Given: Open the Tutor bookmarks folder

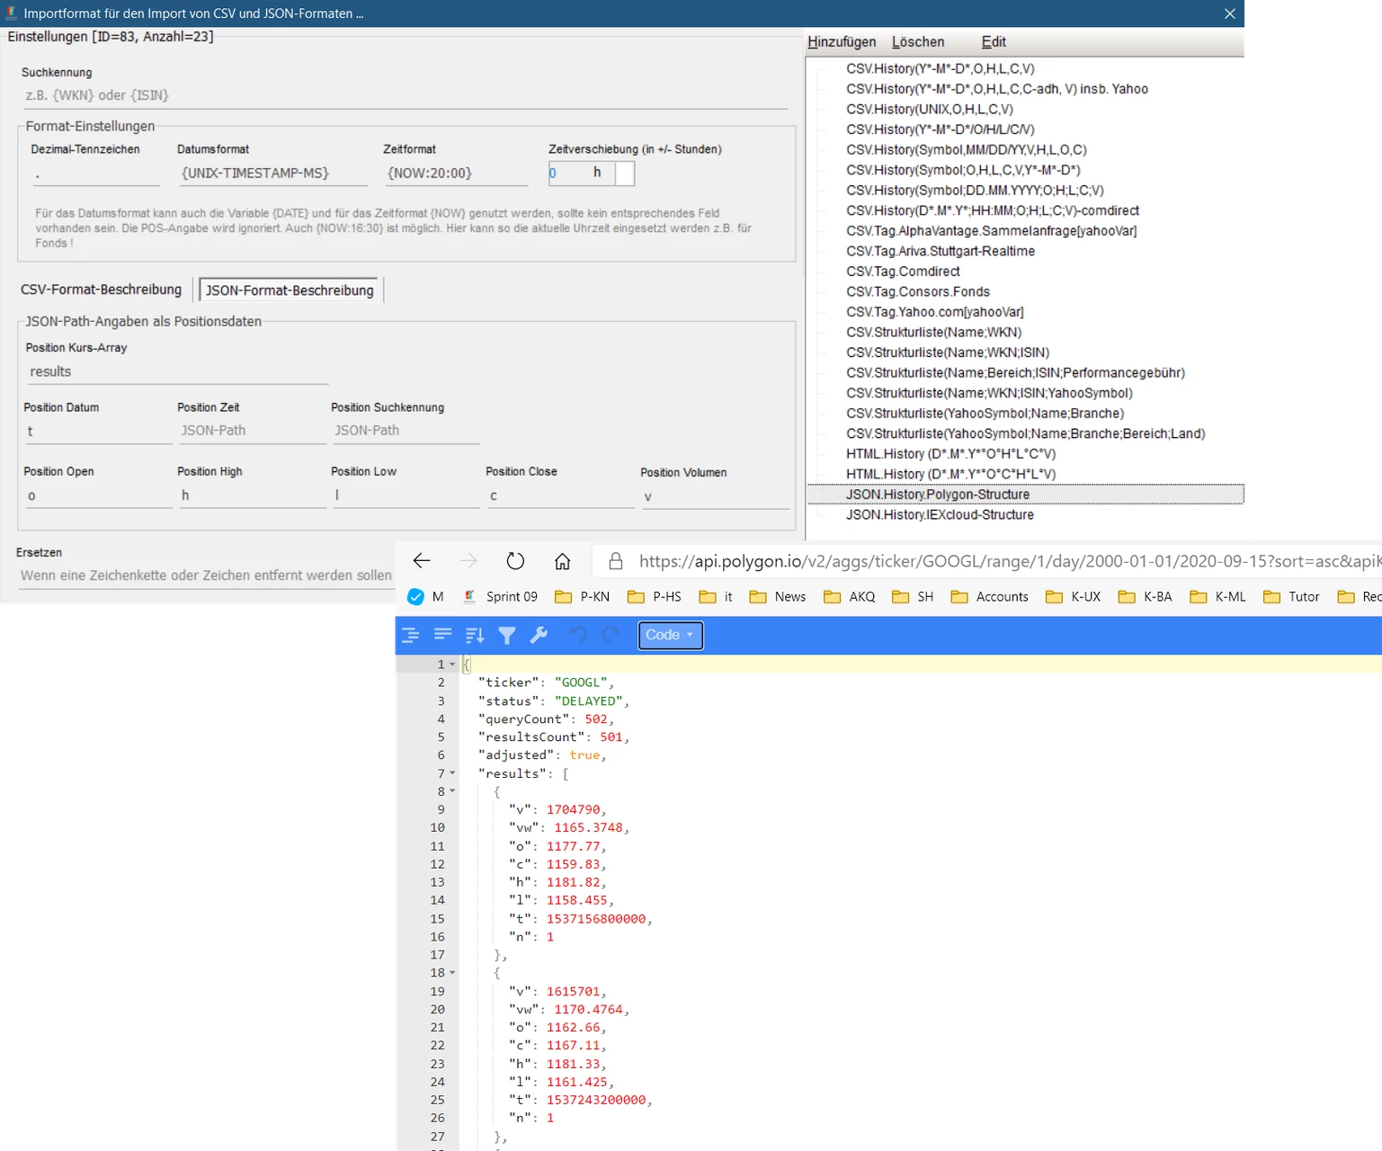Looking at the screenshot, I should coord(1291,596).
